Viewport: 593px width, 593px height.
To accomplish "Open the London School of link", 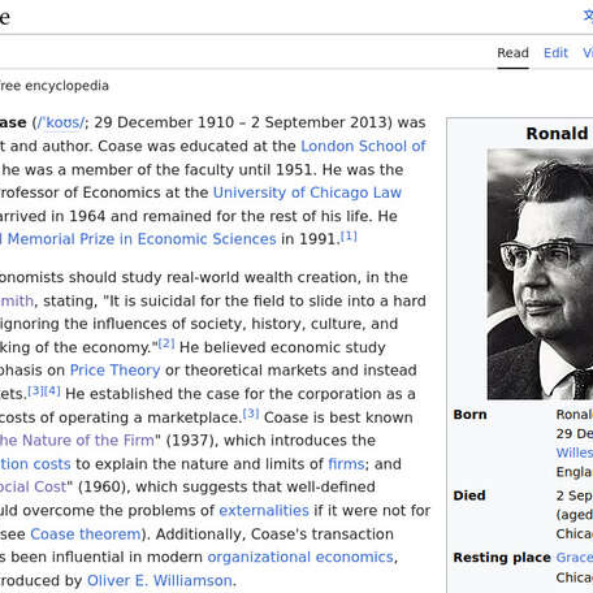I will tap(363, 146).
